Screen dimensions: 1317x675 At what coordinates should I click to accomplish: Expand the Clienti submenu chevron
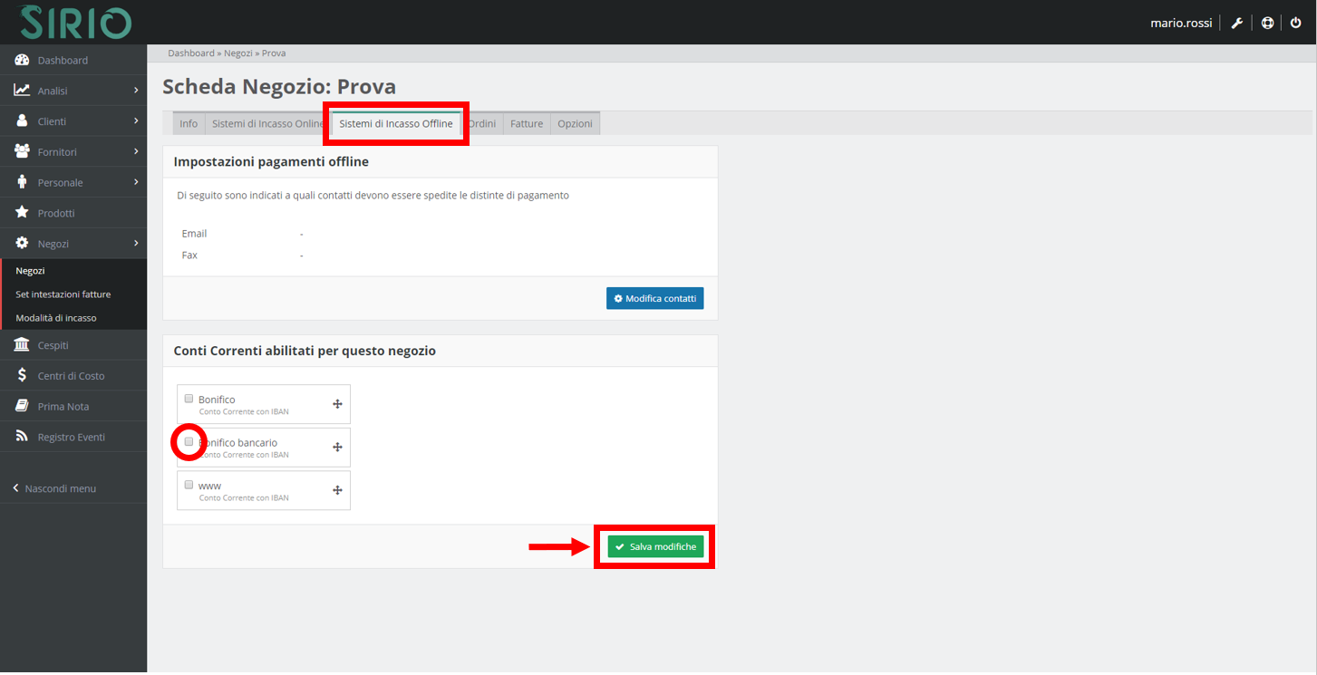[135, 121]
